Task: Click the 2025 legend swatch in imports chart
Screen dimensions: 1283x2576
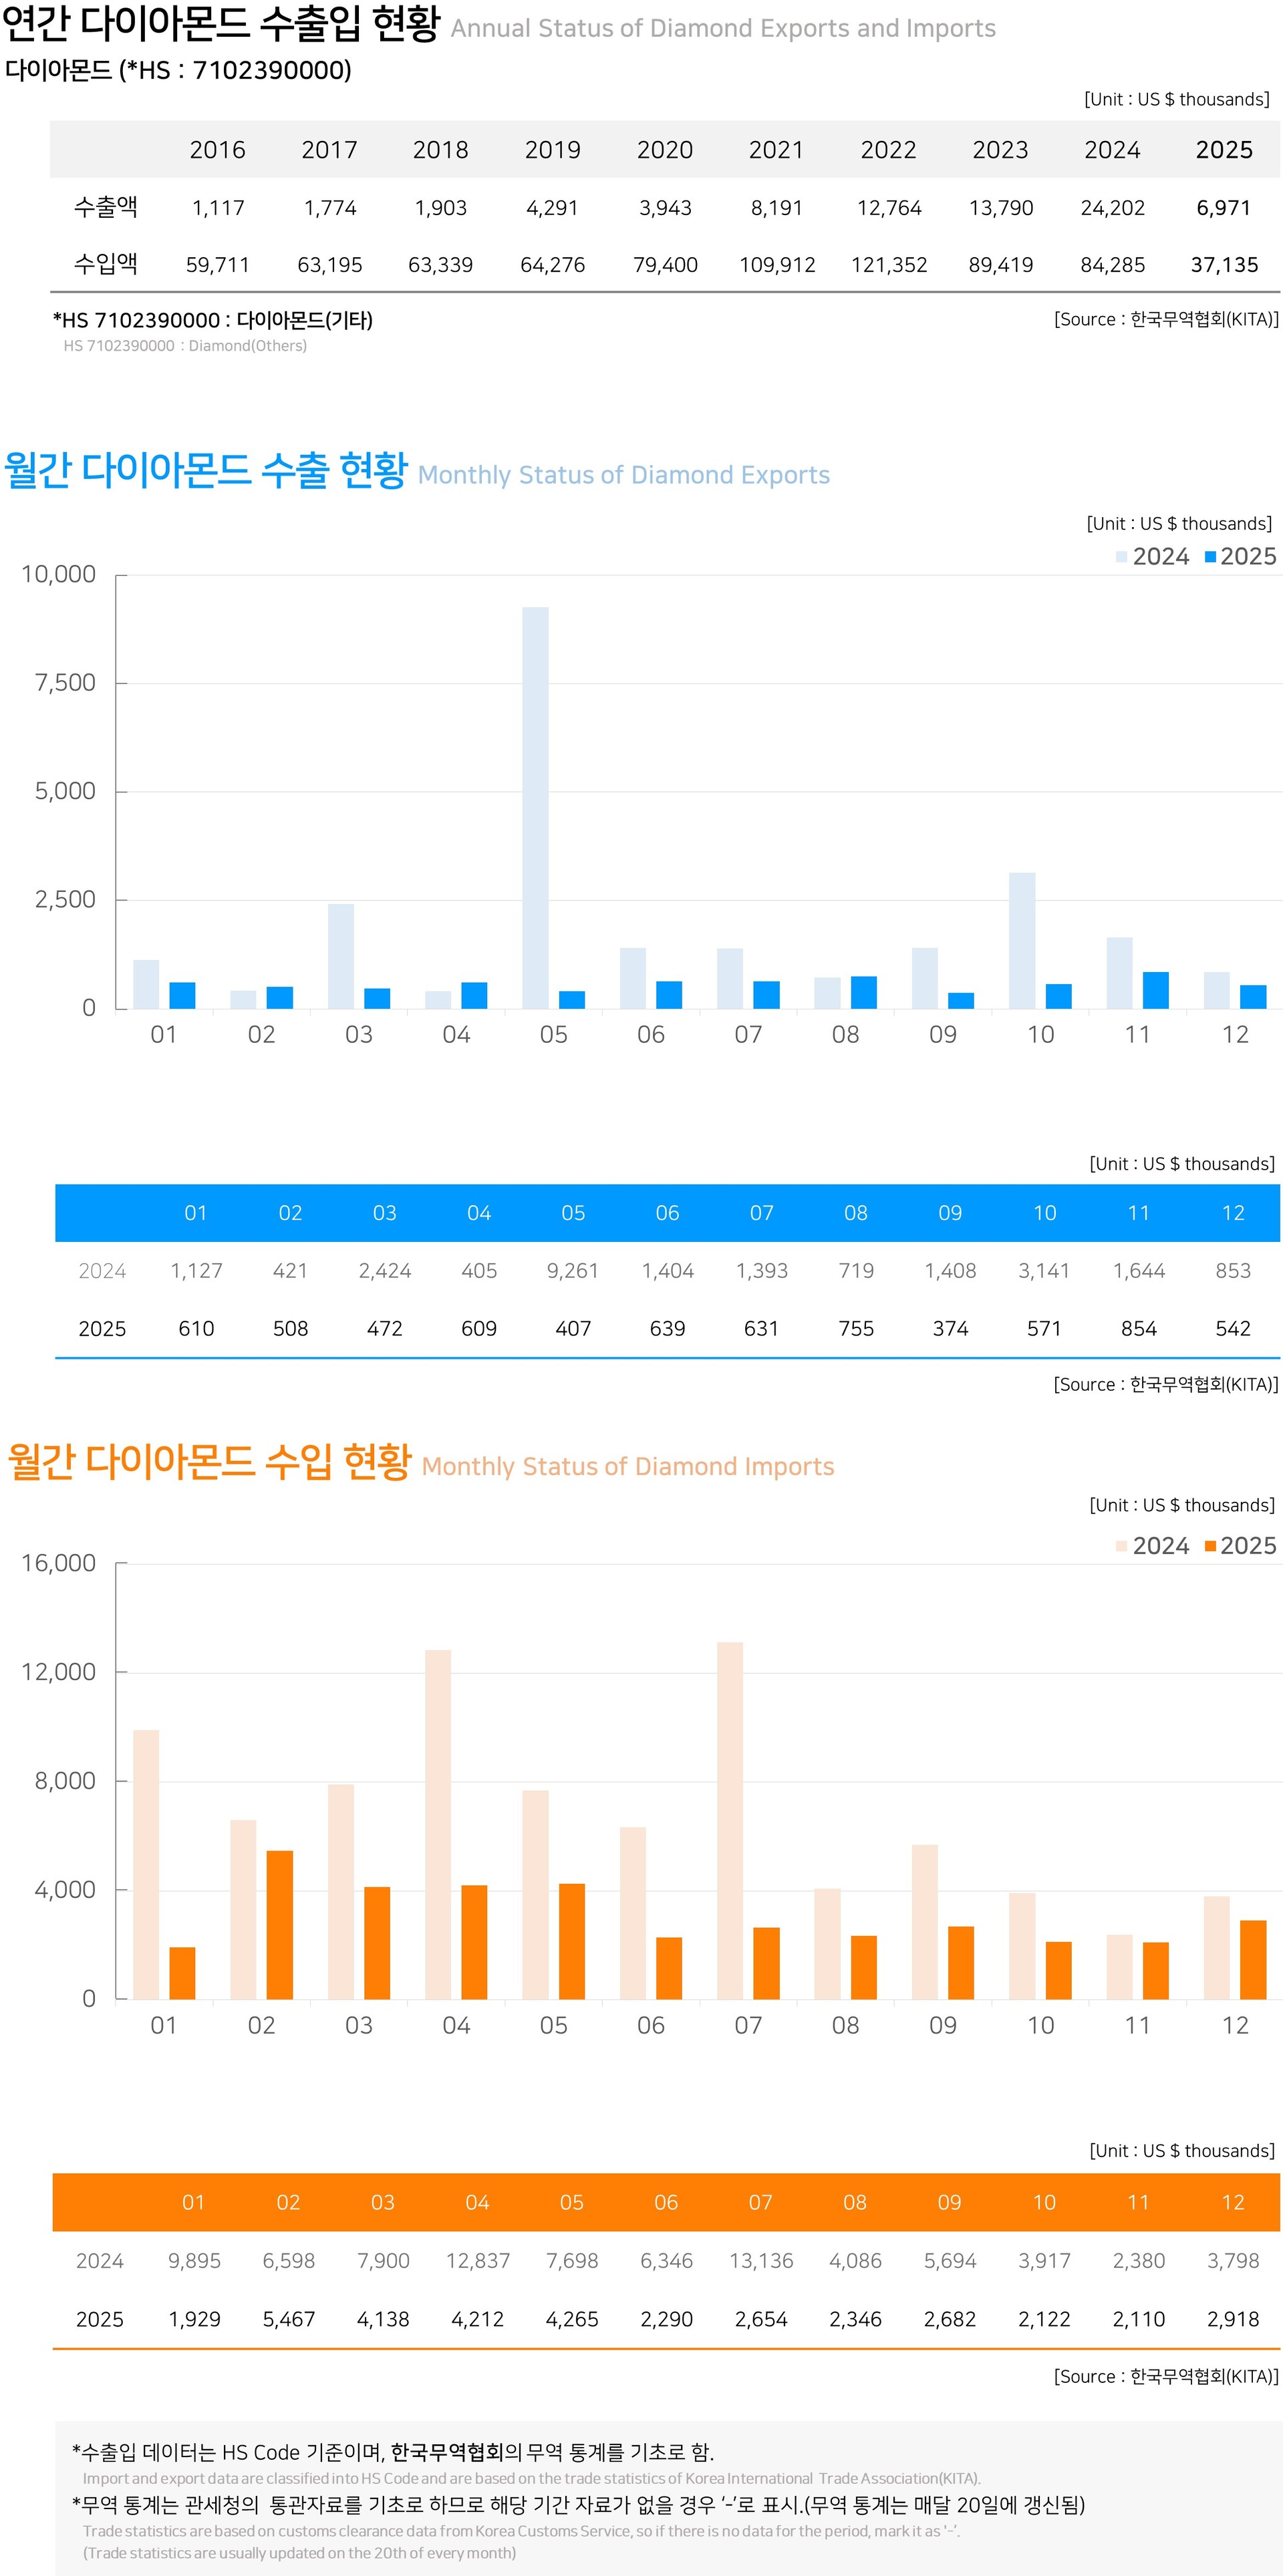Action: point(1210,1546)
